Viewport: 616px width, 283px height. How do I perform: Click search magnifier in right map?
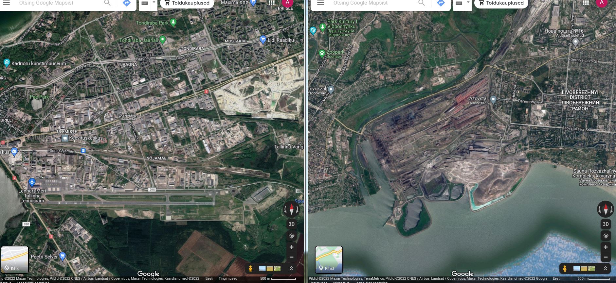pyautogui.click(x=422, y=3)
